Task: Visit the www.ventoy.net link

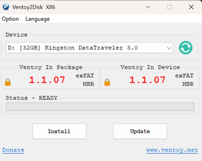Action: (x=172, y=150)
